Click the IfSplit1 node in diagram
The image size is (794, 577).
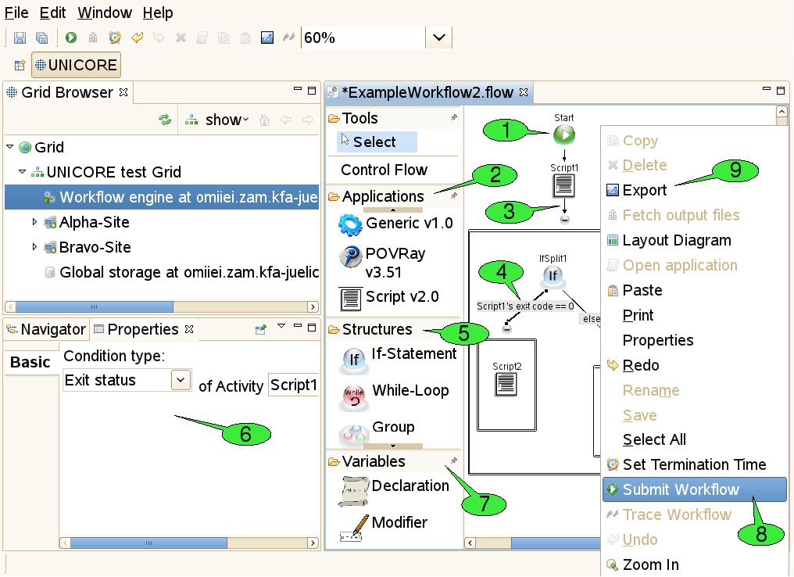[x=553, y=275]
